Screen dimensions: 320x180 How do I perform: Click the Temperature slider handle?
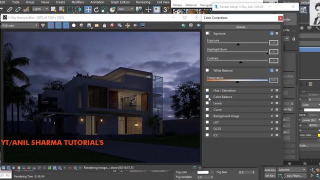pyautogui.click(x=237, y=82)
